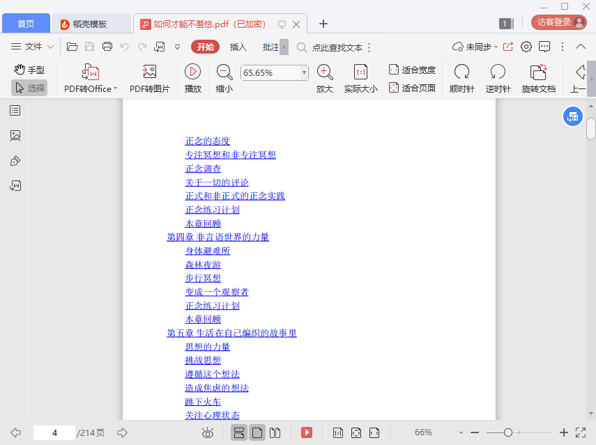Expand quick access toolbar dropdown
Image resolution: width=596 pixels, height=445 pixels.
tap(177, 47)
